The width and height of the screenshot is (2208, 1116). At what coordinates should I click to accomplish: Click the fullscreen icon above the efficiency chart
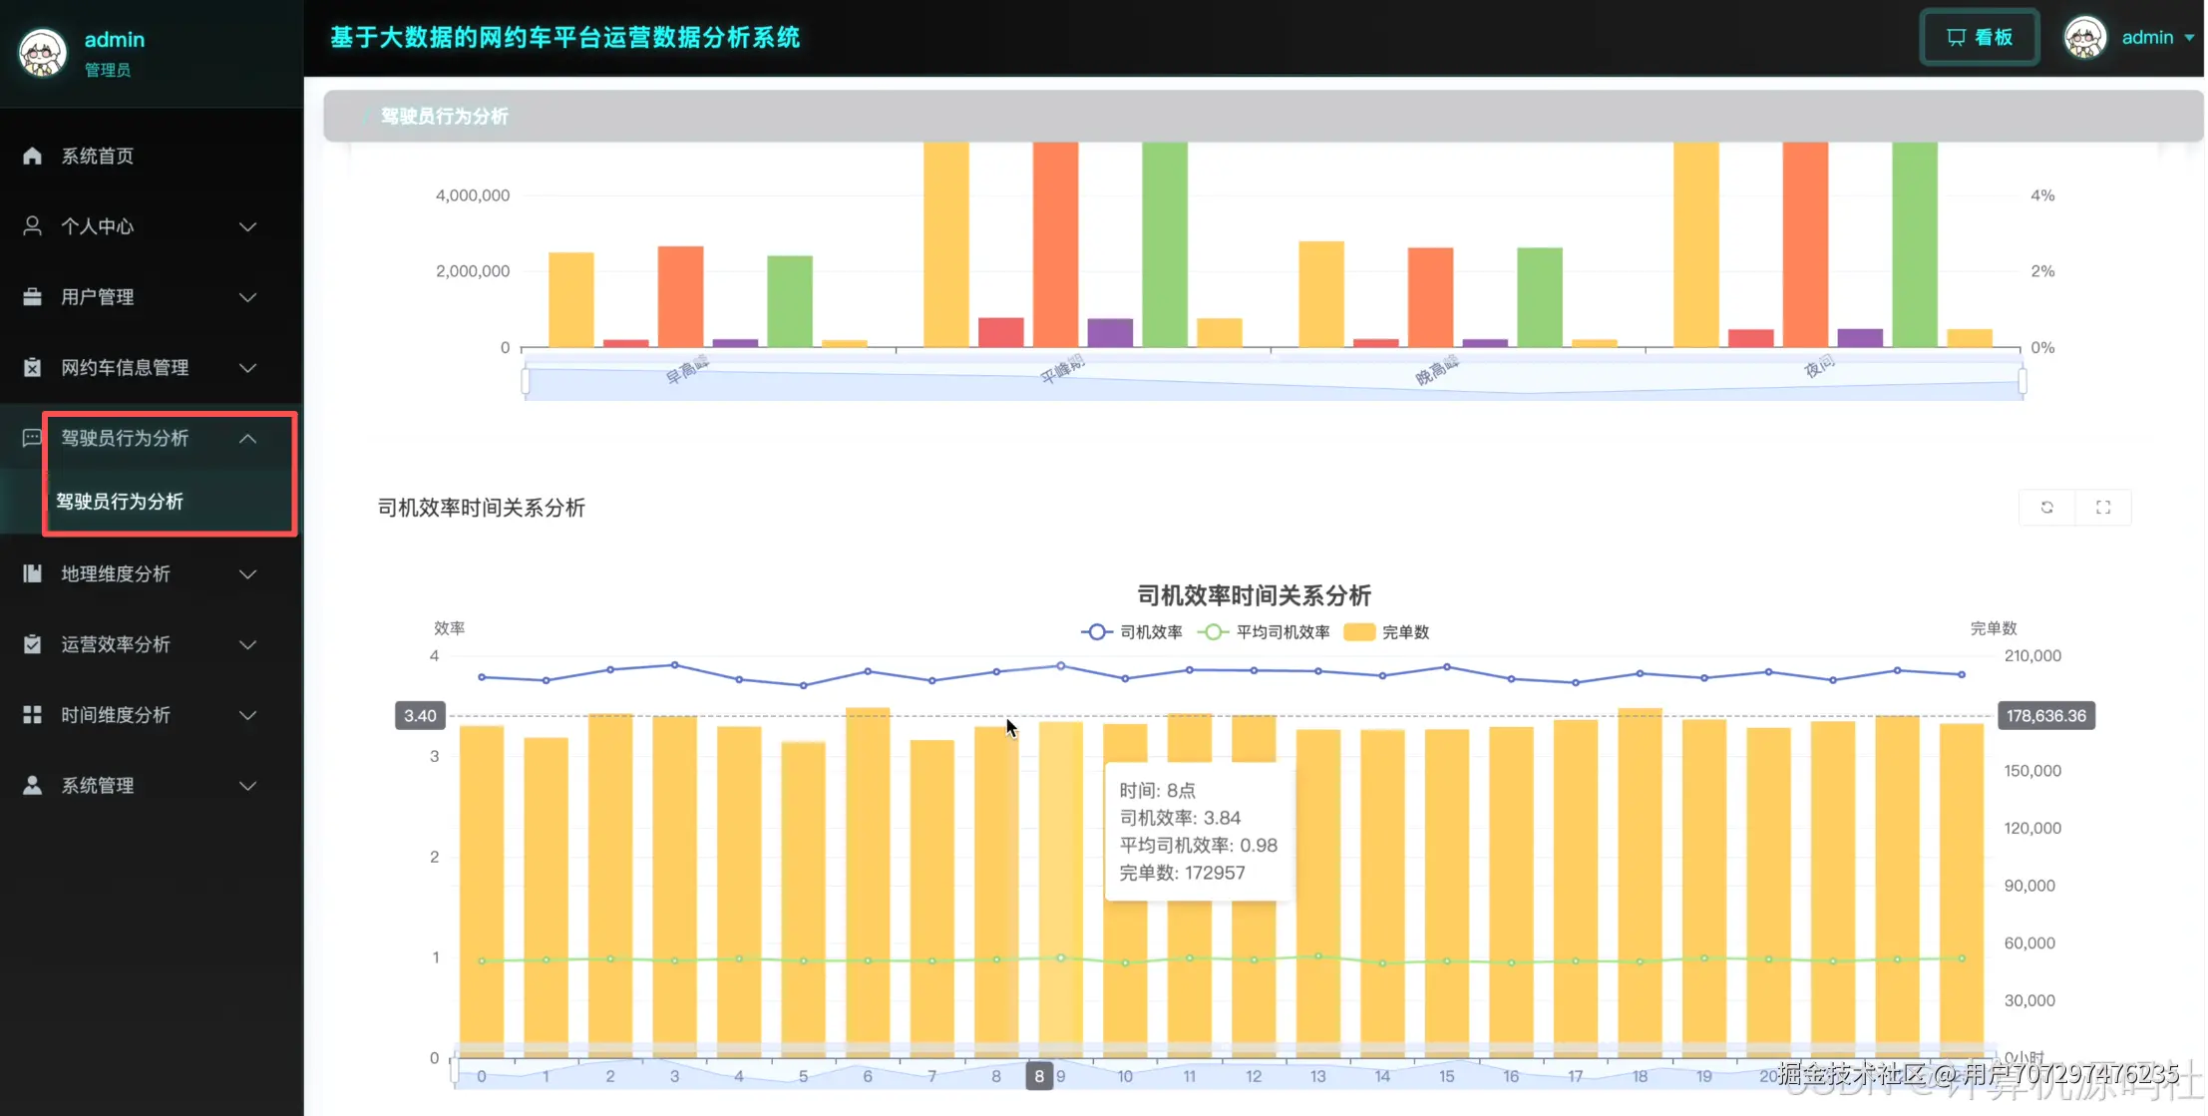(2103, 508)
